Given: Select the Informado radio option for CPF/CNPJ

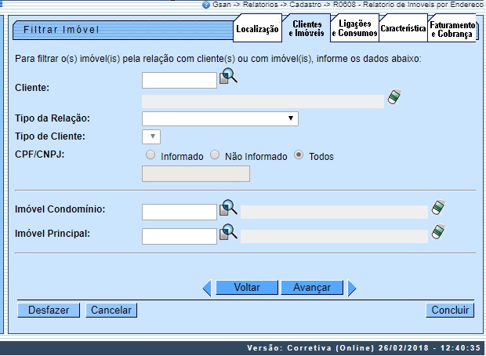Looking at the screenshot, I should (151, 156).
